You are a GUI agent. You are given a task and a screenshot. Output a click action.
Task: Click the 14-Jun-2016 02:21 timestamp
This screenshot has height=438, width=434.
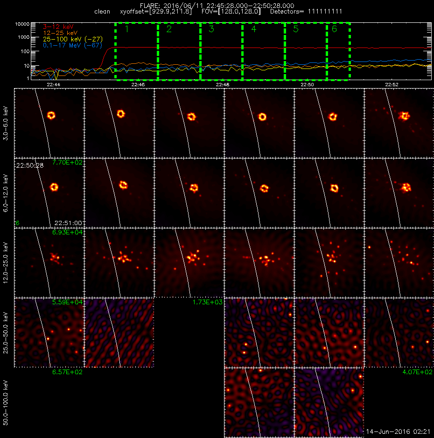pos(398,431)
